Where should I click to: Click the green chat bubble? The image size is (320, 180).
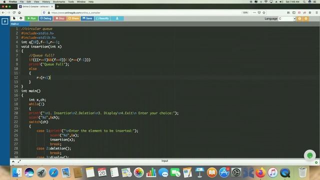(x=310, y=155)
